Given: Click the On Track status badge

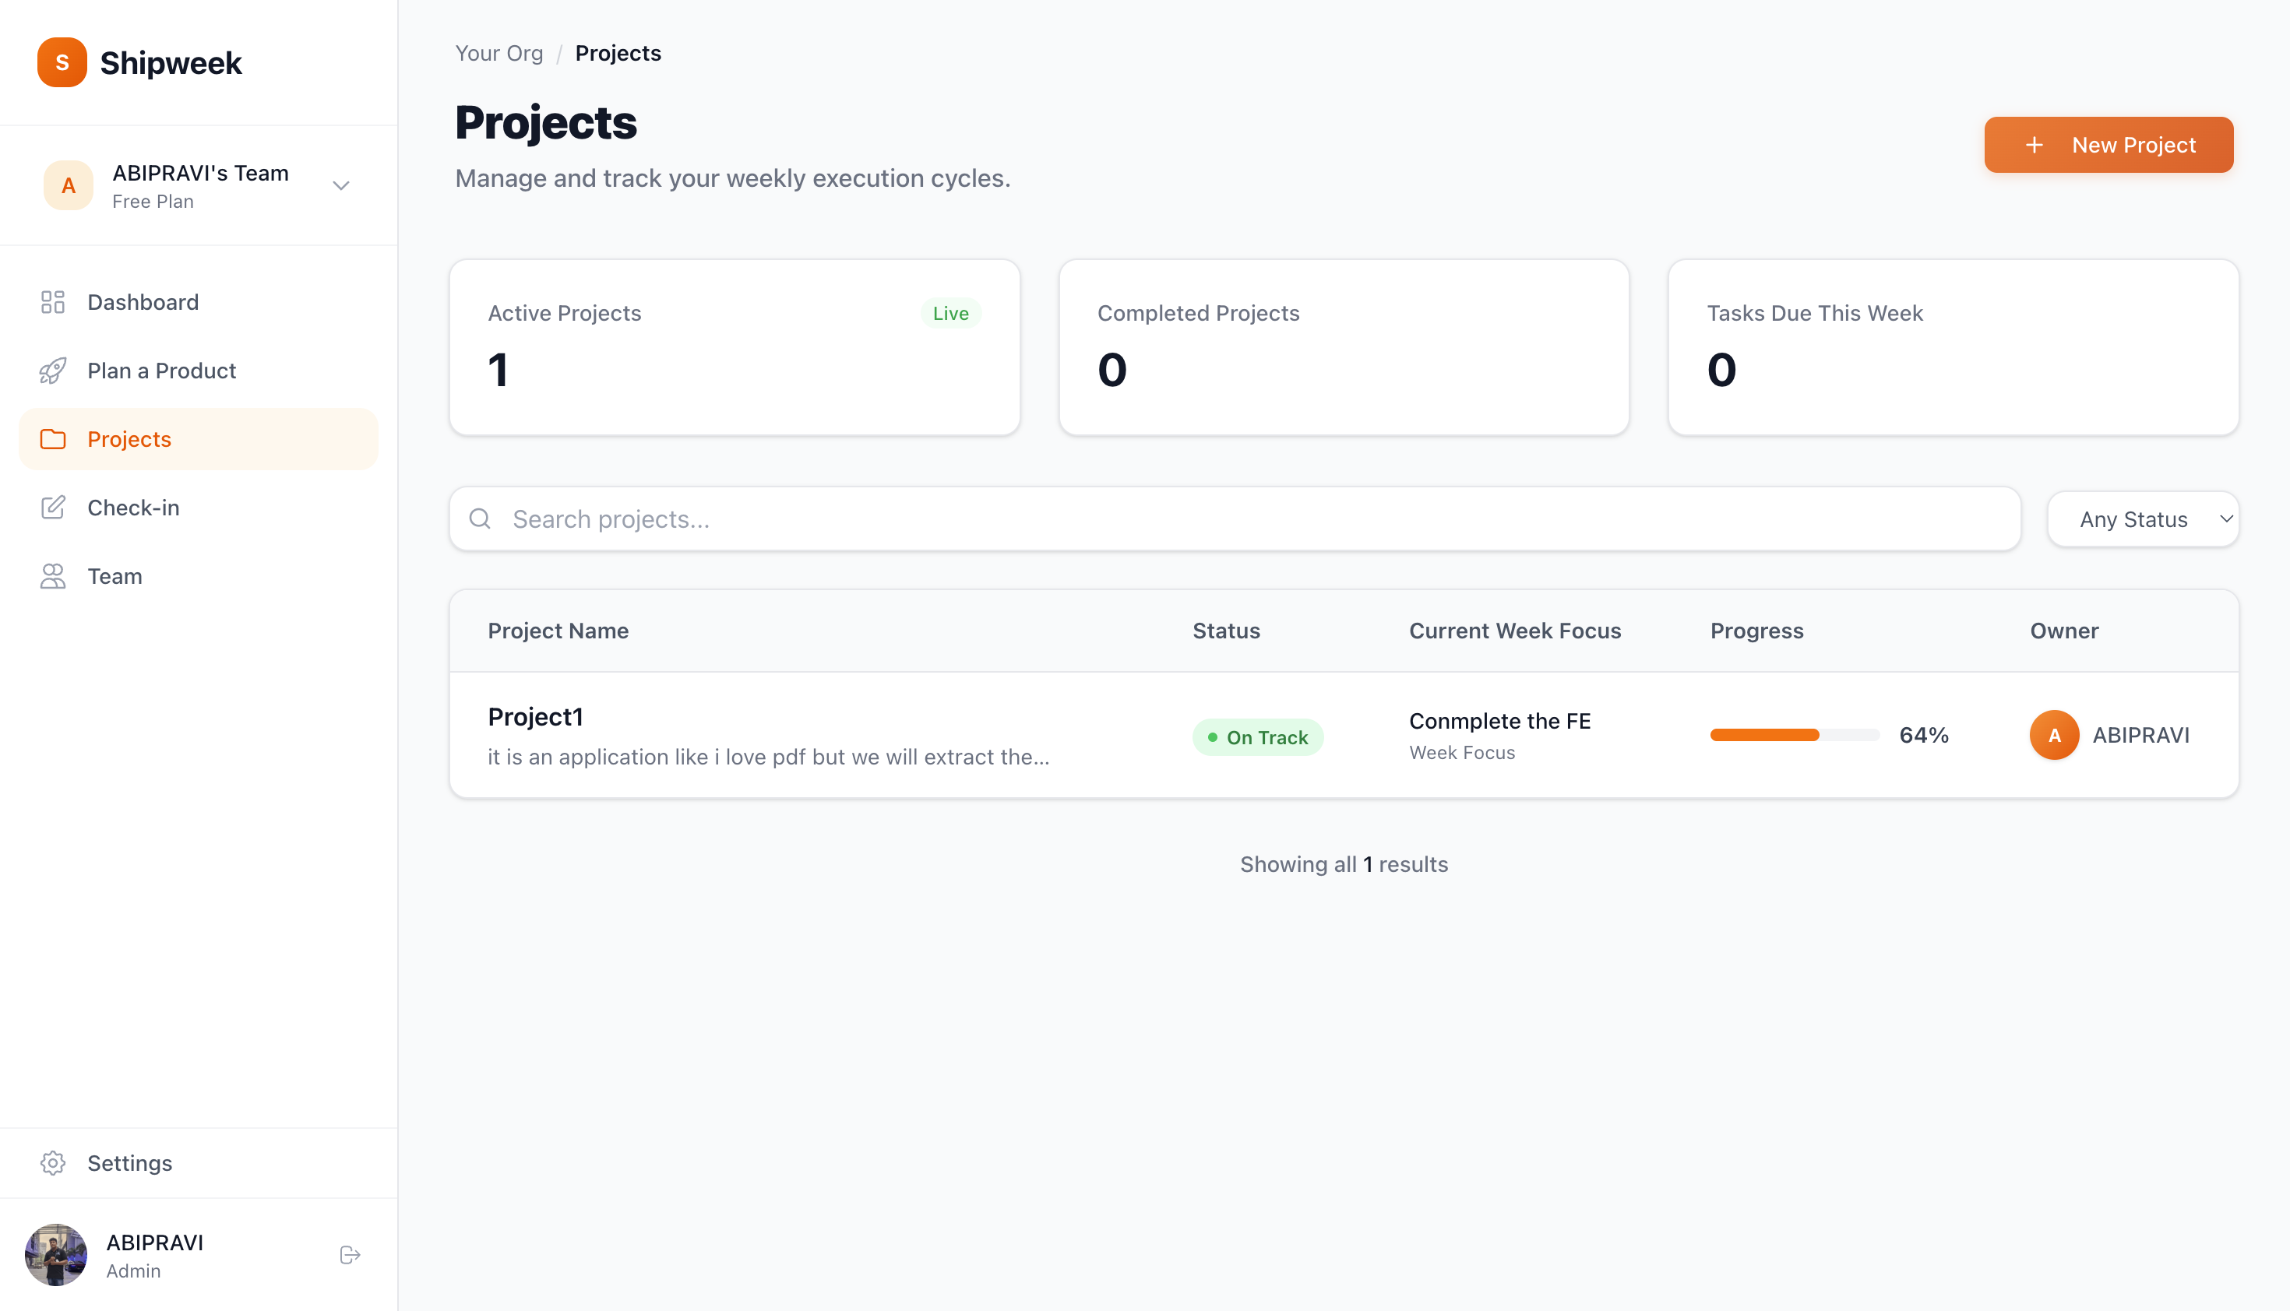Looking at the screenshot, I should click(1258, 736).
